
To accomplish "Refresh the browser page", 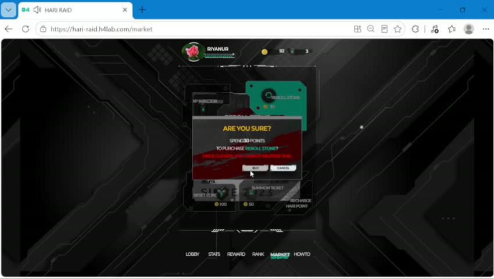I will point(26,29).
